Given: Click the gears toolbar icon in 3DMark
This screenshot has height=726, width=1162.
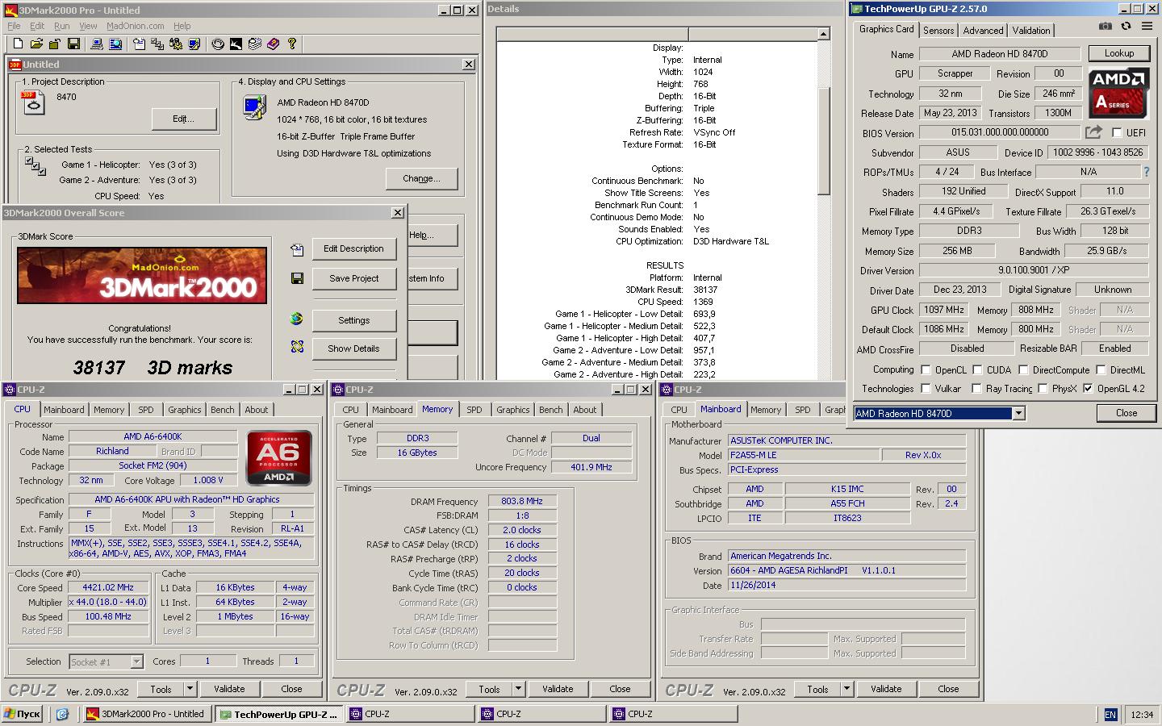Looking at the screenshot, I should point(176,44).
